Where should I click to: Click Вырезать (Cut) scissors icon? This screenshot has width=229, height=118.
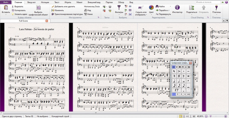13,6
